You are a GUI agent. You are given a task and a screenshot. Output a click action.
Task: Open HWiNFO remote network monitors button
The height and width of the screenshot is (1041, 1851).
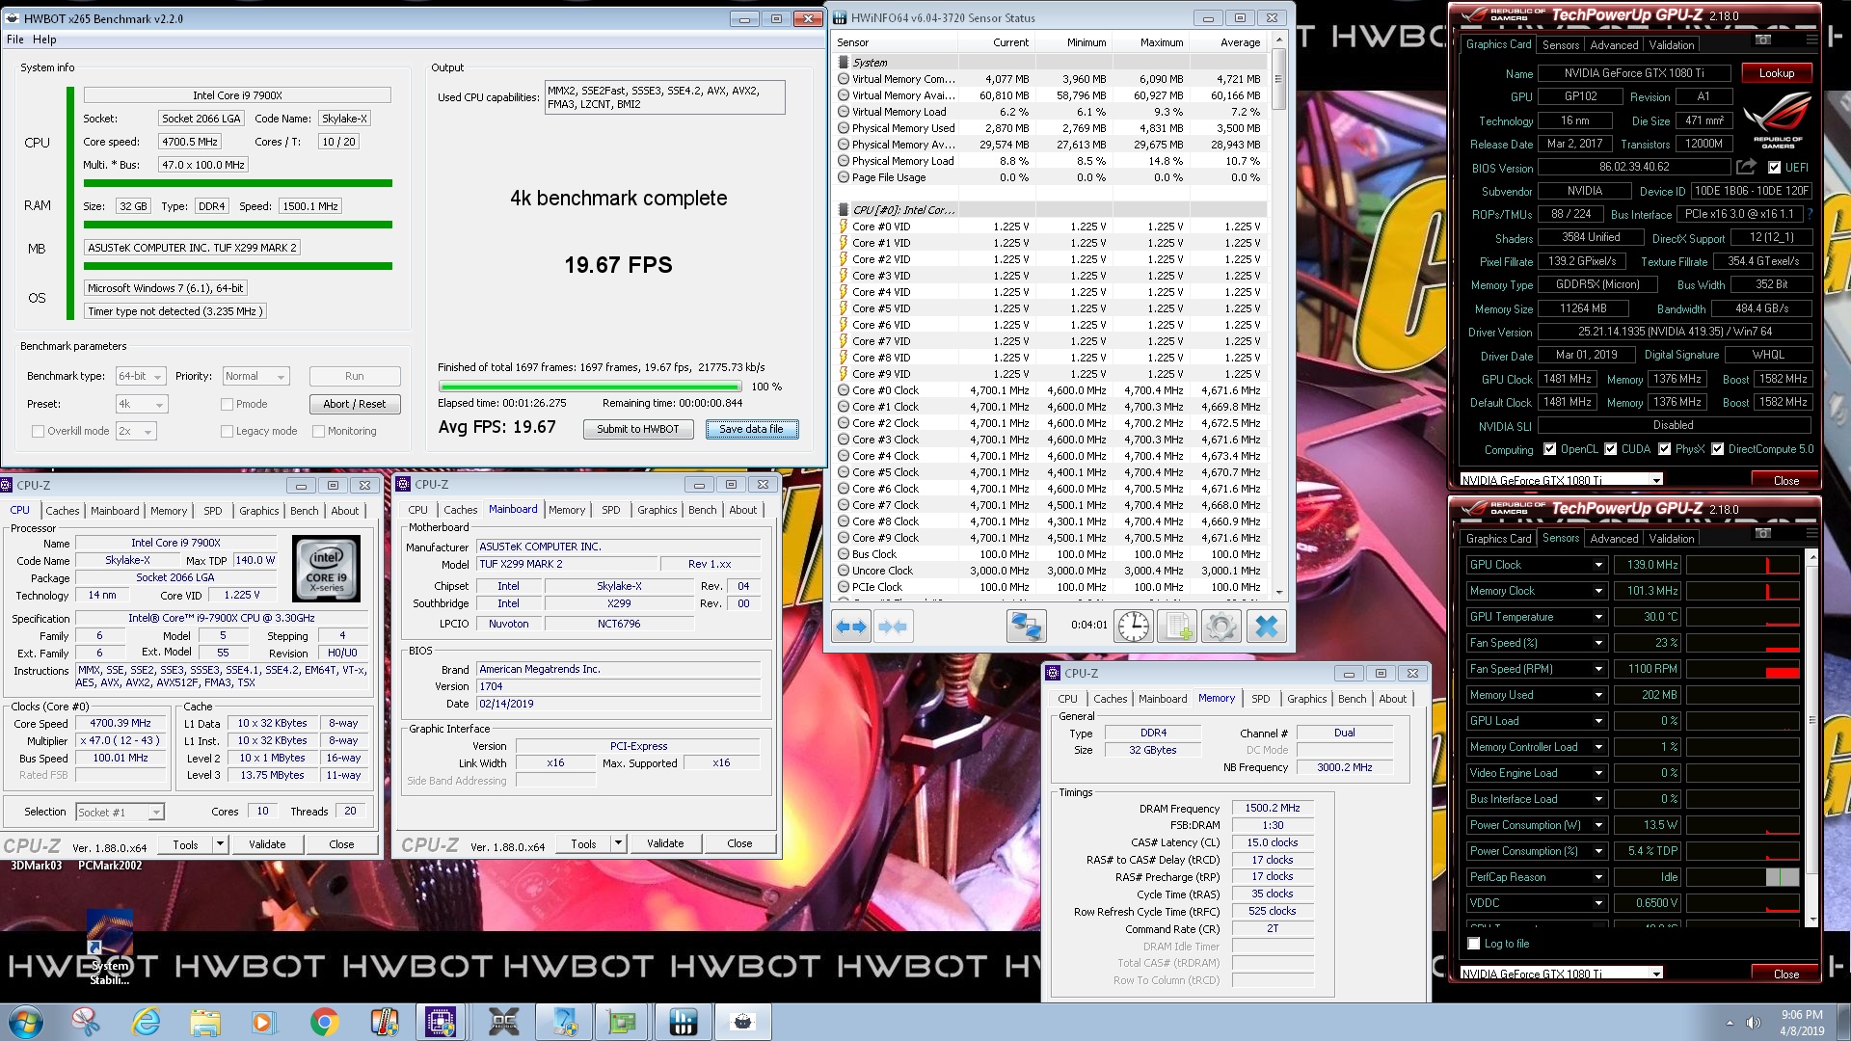click(1027, 627)
